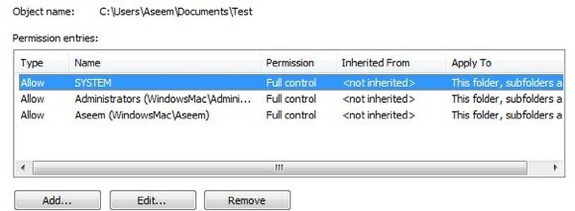Image resolution: width=575 pixels, height=211 pixels.
Task: Sort by the Type column header
Action: (42, 63)
